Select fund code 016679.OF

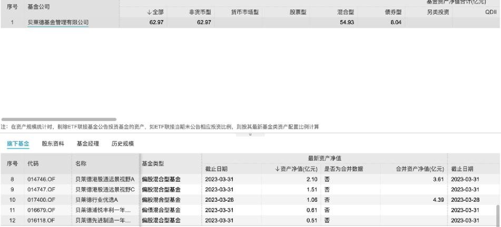[x=41, y=210]
